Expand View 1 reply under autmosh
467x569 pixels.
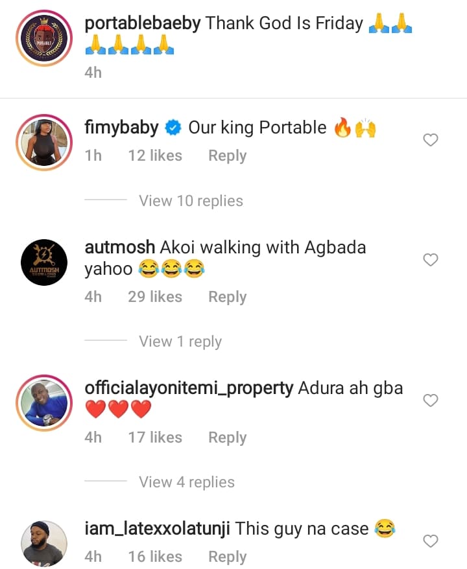[x=180, y=342]
